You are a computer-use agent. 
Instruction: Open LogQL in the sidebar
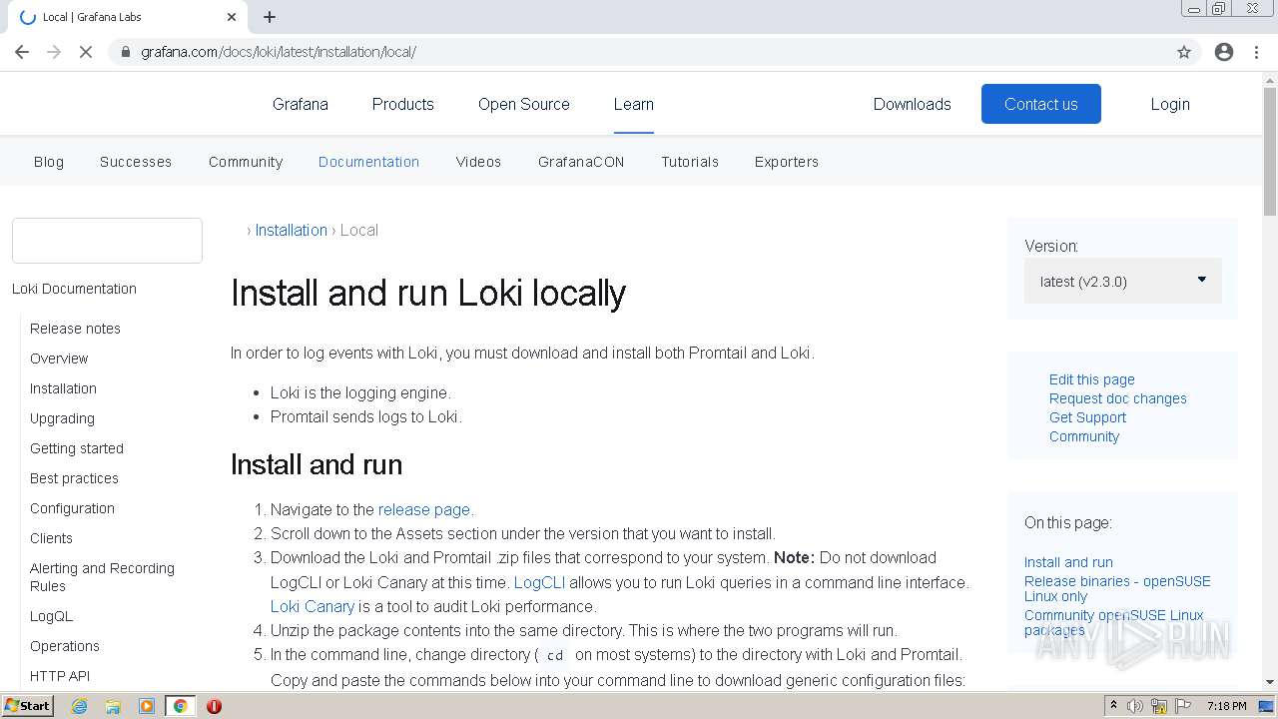[51, 616]
